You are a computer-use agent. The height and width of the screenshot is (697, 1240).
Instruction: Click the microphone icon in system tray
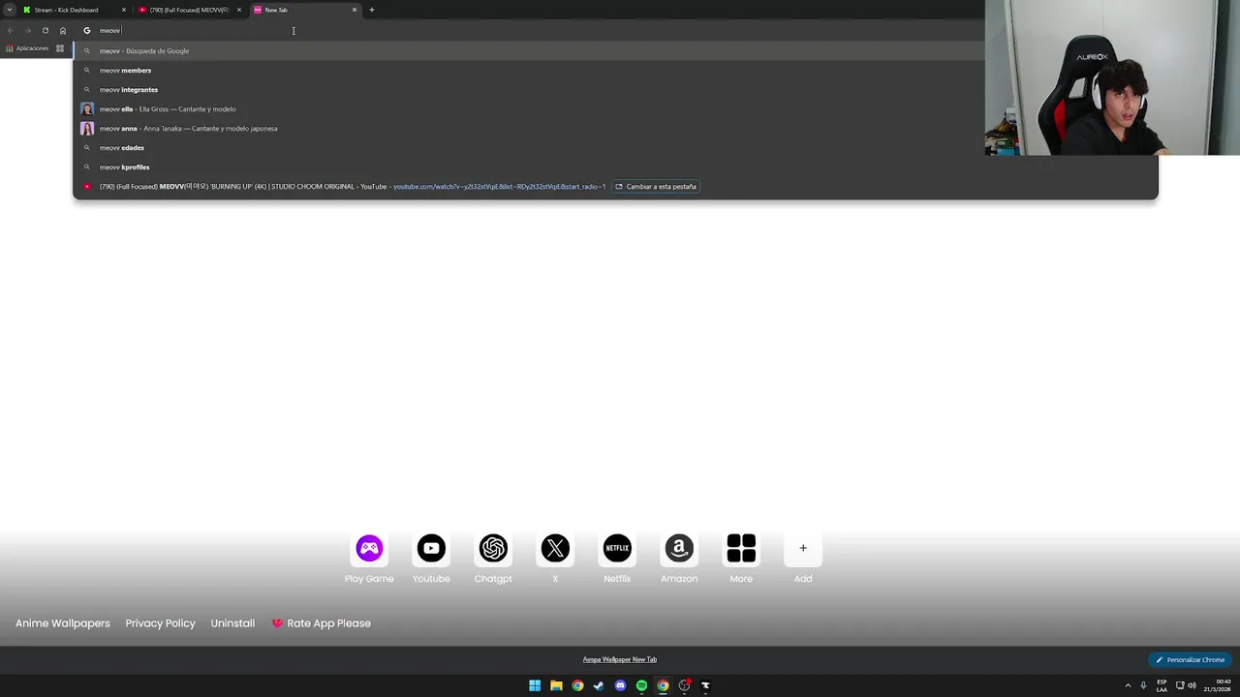[x=1143, y=685]
